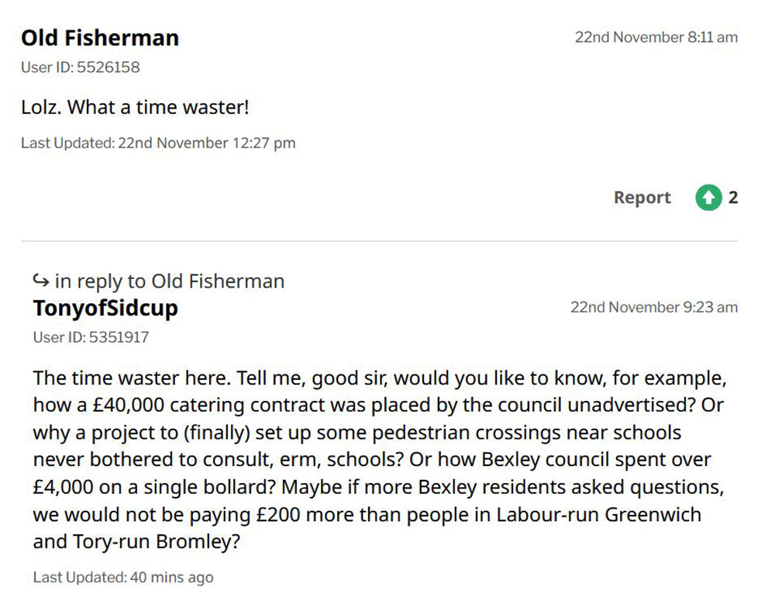Click the 22nd November 8:11 am timestamp
This screenshot has height=597, width=775.
[656, 37]
